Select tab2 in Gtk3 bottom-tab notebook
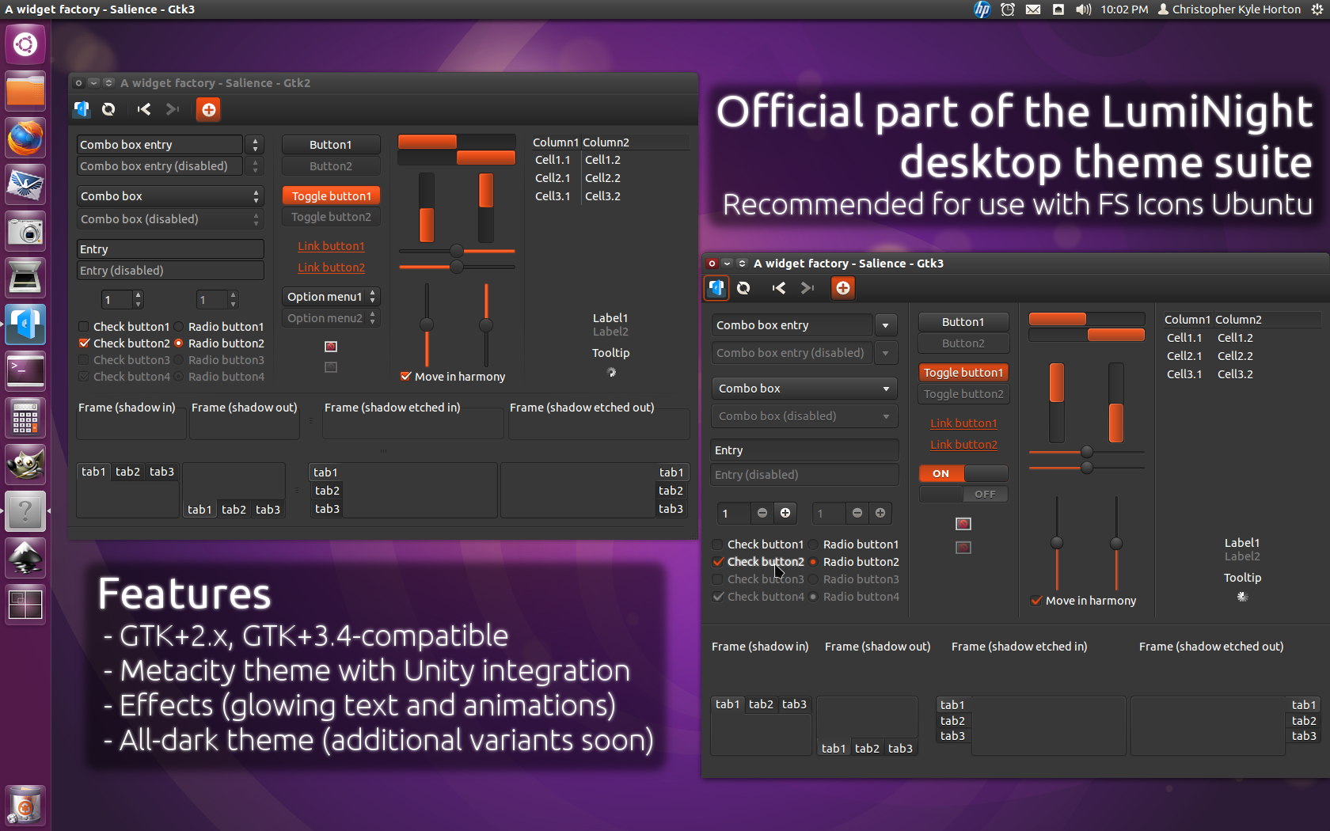Screen dimensions: 1330x831 867,749
